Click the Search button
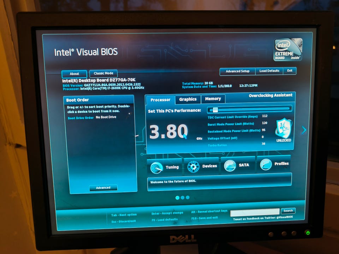339x254 pixels. click(x=288, y=211)
